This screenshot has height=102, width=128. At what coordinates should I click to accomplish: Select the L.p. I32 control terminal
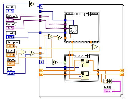pos(11,73)
